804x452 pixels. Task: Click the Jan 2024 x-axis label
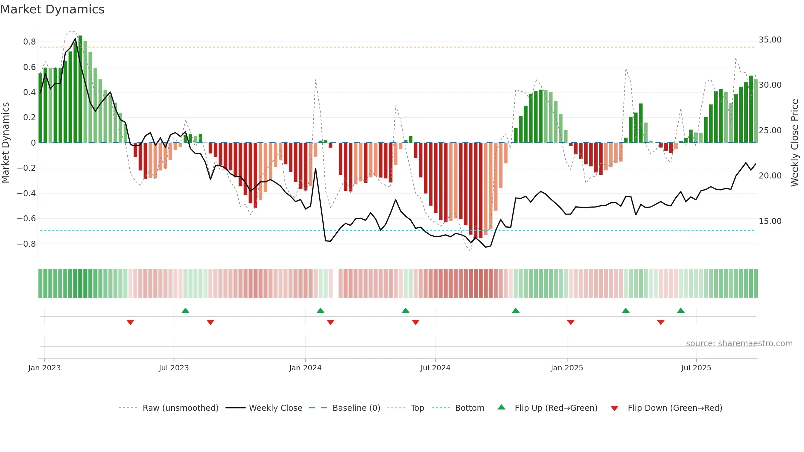pyautogui.click(x=306, y=368)
